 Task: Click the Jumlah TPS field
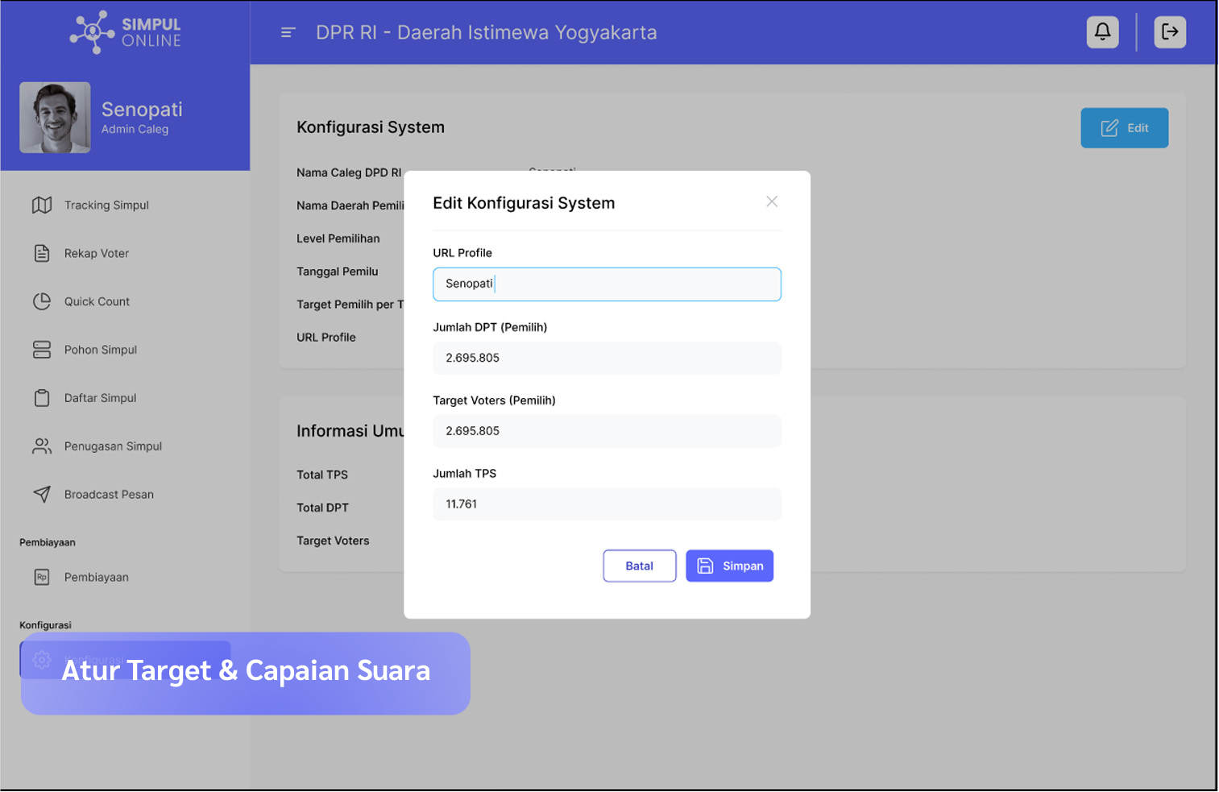(607, 504)
